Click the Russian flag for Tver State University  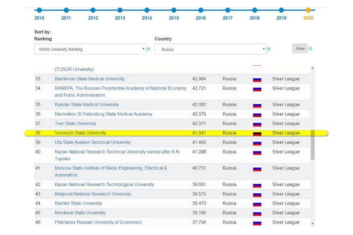[257, 124]
